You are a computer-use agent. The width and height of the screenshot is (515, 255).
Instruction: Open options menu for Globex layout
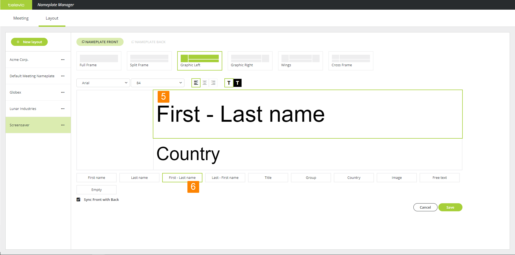[63, 92]
